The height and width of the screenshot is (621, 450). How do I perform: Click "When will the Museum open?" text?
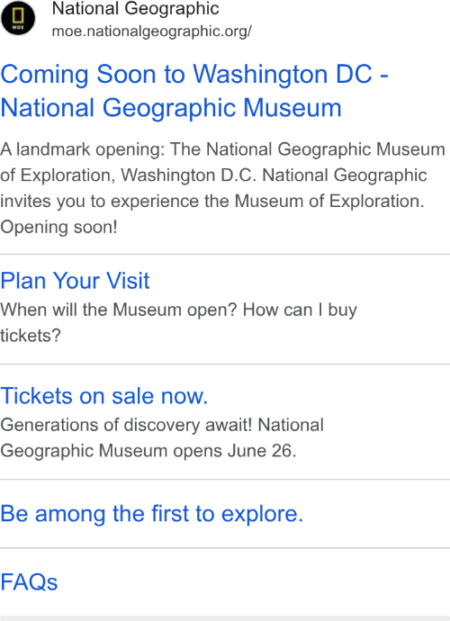119,310
